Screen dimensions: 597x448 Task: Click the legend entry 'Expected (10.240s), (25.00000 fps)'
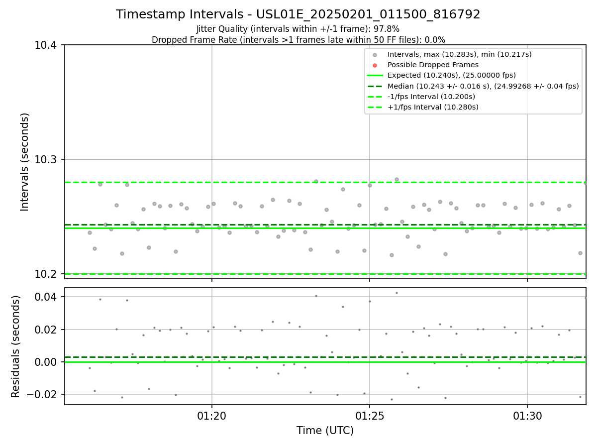[x=452, y=75]
